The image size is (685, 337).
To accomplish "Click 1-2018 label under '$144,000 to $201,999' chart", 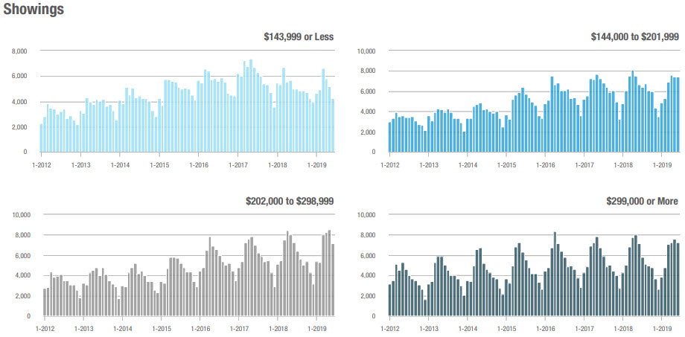I will click(x=623, y=166).
